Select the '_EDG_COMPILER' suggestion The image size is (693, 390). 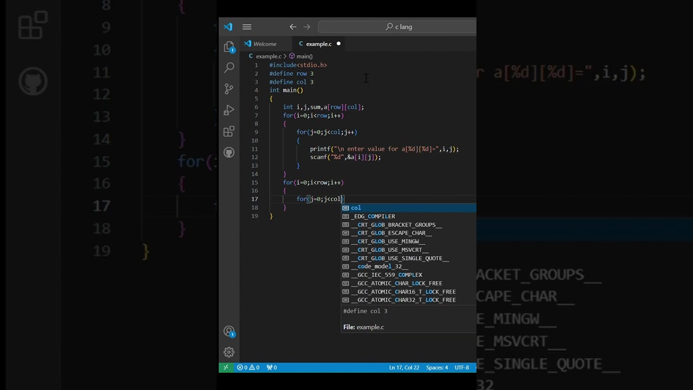[x=409, y=216]
